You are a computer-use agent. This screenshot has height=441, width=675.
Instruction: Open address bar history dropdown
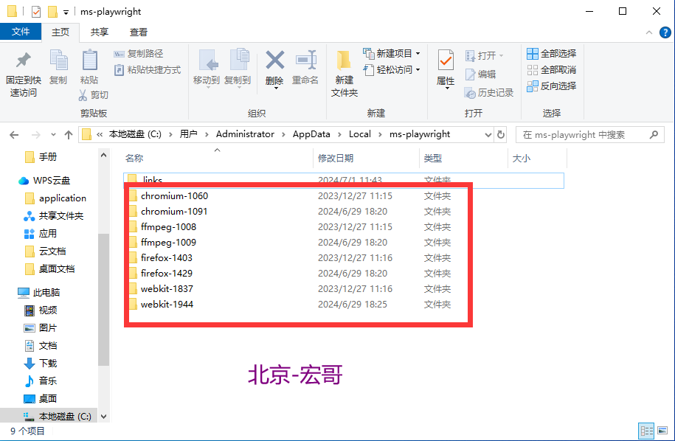point(488,135)
